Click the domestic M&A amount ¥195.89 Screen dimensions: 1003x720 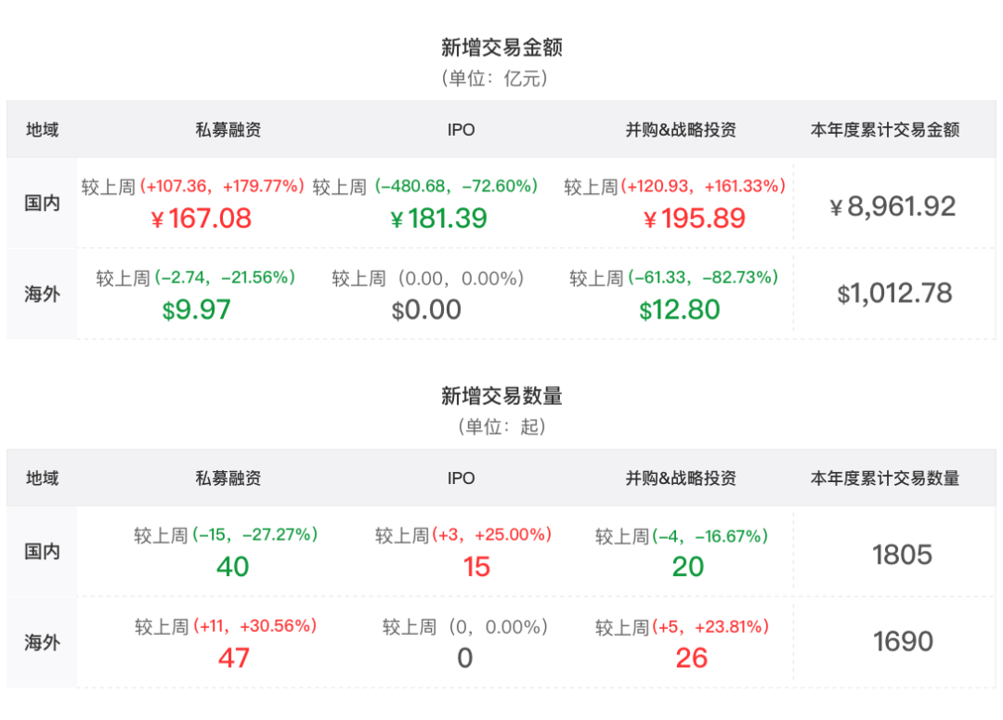695,218
